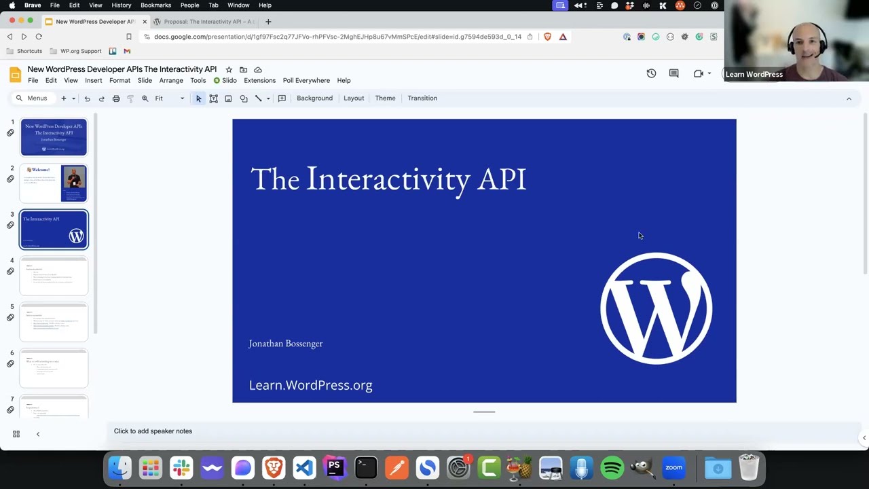869x489 pixels.
Task: Open the Shape tool
Action: pyautogui.click(x=244, y=98)
